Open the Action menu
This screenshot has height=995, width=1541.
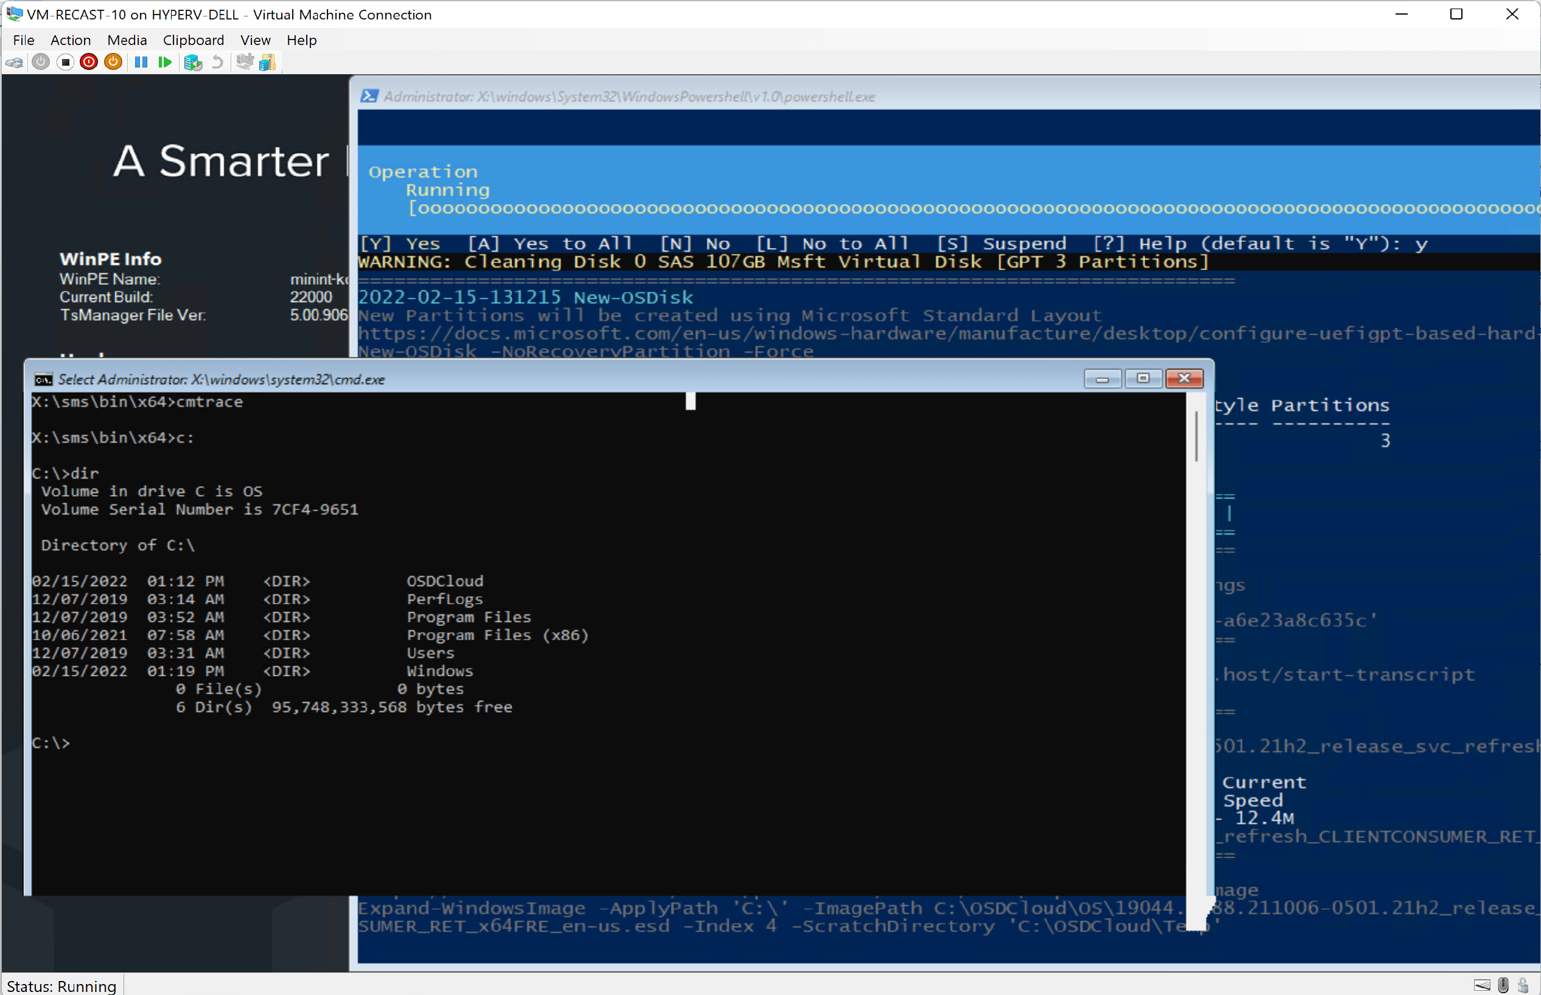pyautogui.click(x=71, y=40)
